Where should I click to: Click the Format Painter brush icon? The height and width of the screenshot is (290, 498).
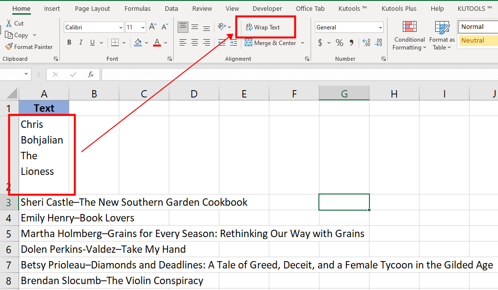[9, 47]
